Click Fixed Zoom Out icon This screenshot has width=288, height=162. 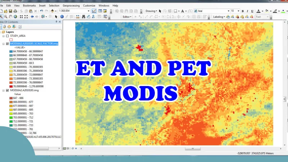tap(26, 17)
